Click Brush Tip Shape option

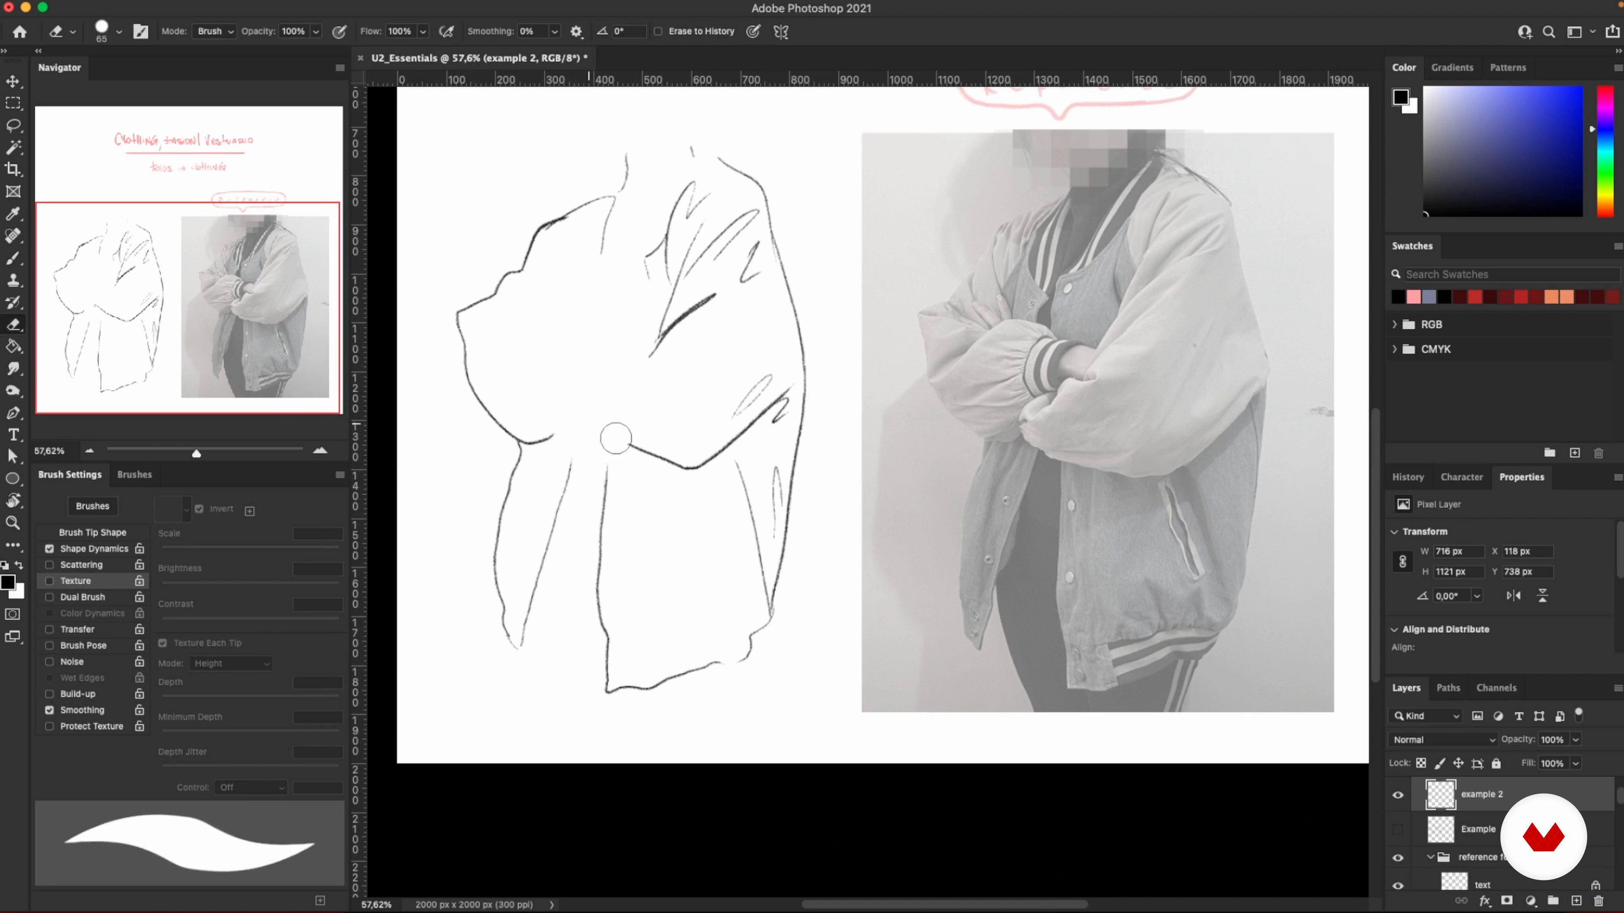pyautogui.click(x=92, y=533)
